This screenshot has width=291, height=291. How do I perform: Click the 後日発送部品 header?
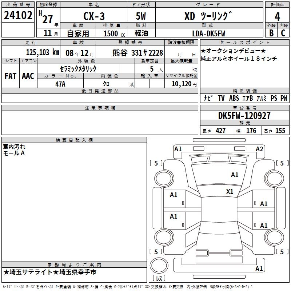pyautogui.click(x=100, y=91)
